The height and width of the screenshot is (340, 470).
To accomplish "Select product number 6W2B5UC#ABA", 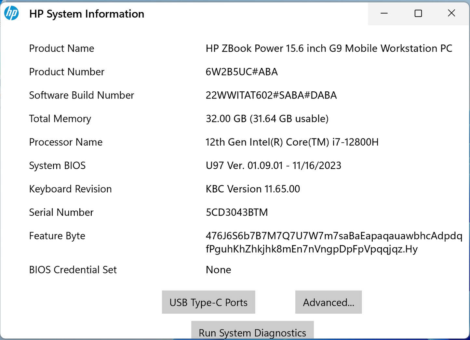I will tap(242, 72).
